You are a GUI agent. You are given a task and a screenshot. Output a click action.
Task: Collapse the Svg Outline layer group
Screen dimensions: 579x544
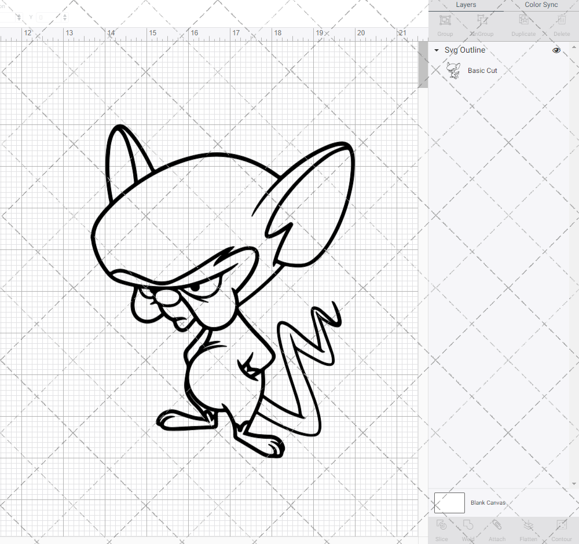coord(437,50)
